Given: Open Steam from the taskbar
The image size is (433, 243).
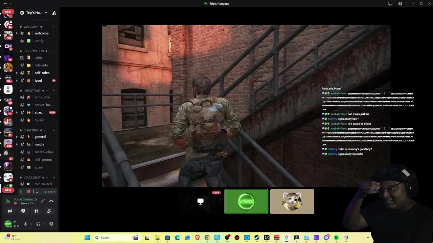Looking at the screenshot, I should coord(257,238).
